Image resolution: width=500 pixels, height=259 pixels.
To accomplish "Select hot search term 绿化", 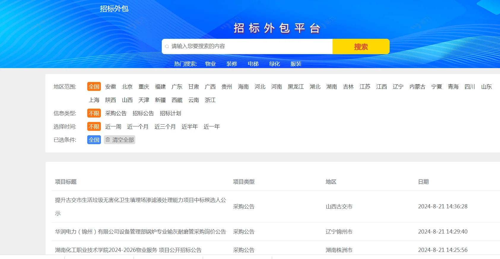I will [x=274, y=64].
